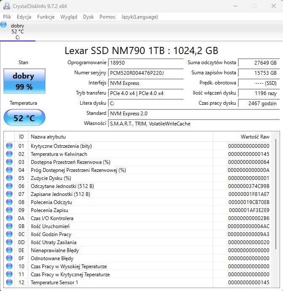Click status orb for attribute 07 Zapisane Jednostki
The width and height of the screenshot is (283, 291).
pos(9,194)
